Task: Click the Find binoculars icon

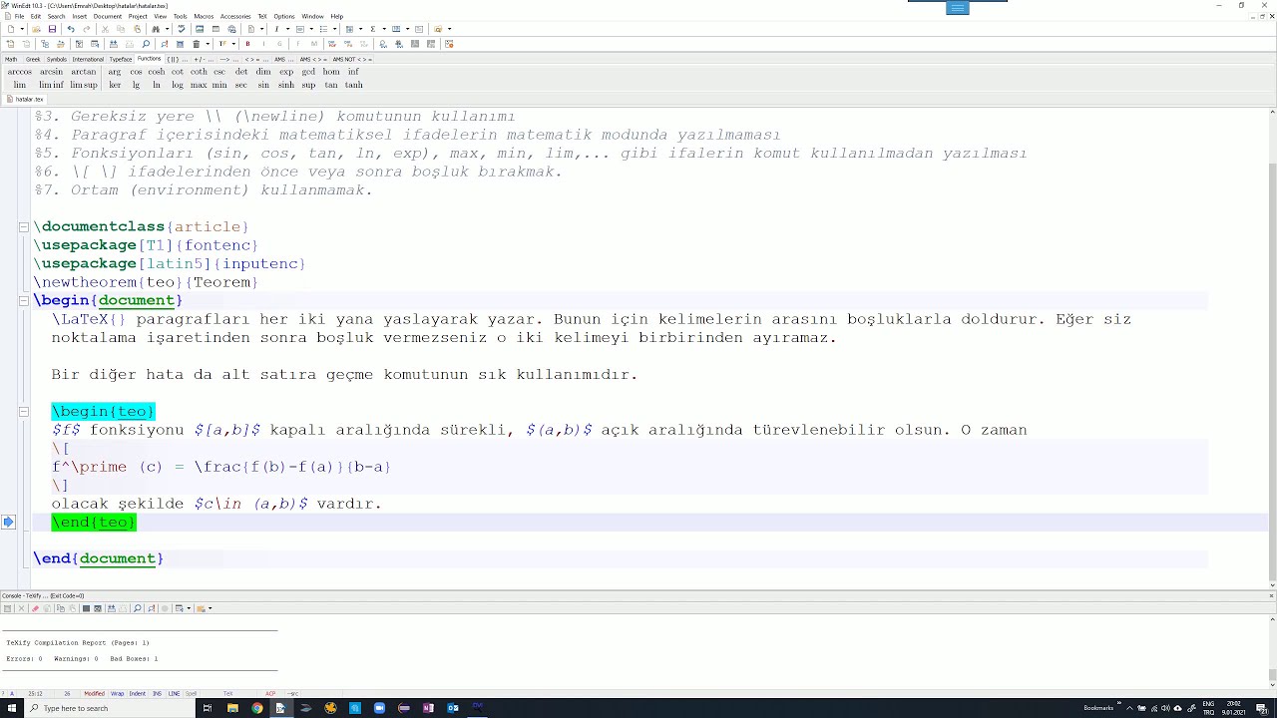Action: pyautogui.click(x=156, y=29)
